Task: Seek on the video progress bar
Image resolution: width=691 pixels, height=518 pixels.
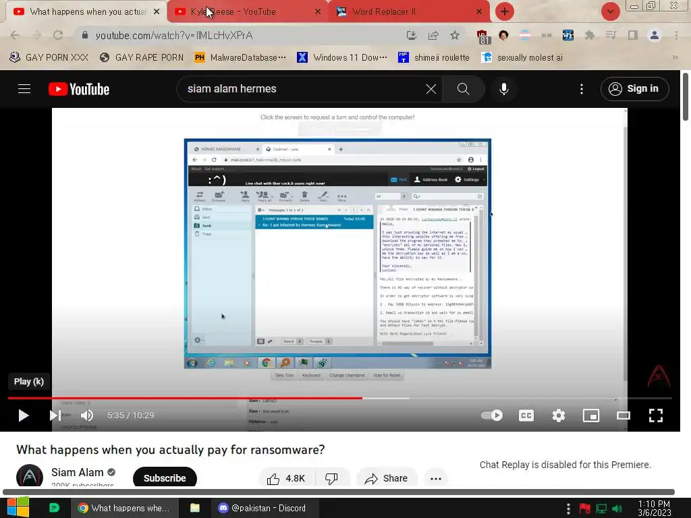Action: tap(340, 398)
